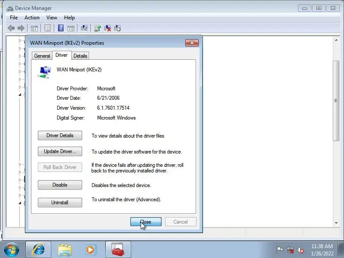The width and height of the screenshot is (344, 258).
Task: Launch Internet Explorer from the taskbar
Action: coord(38,250)
